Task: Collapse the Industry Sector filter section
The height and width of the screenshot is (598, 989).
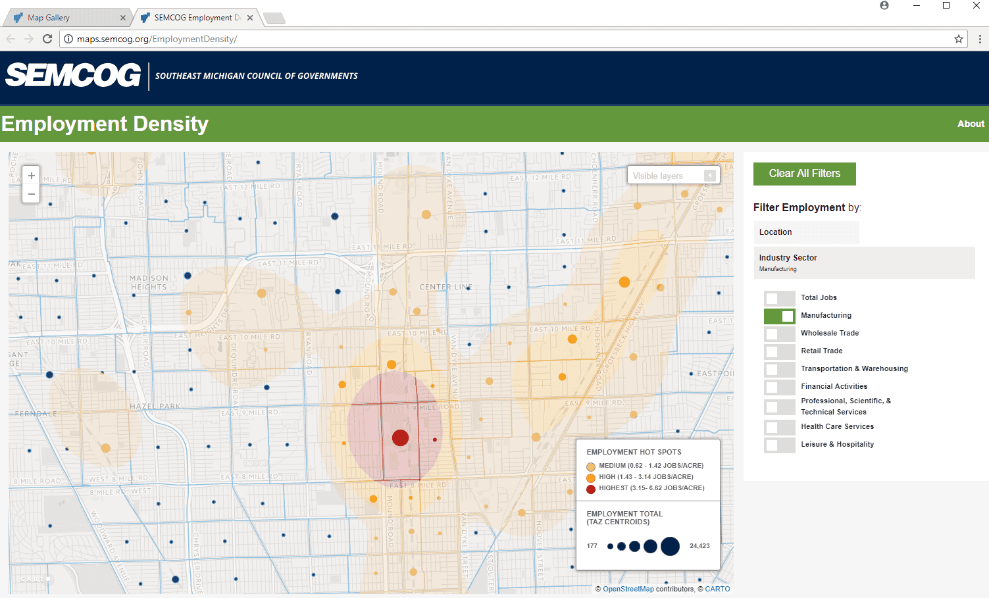Action: [x=864, y=262]
